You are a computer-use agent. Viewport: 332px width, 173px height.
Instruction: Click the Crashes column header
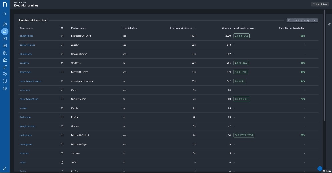[226, 28]
